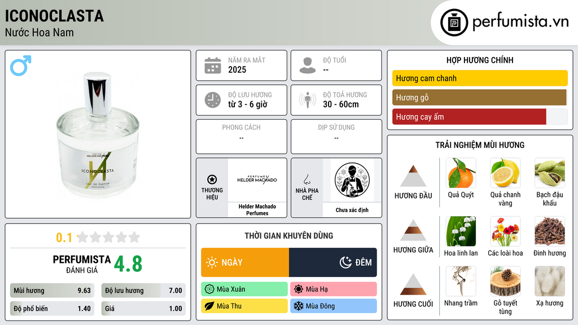
Task: Click the brown Hương gỗ bar
Action: point(479,97)
